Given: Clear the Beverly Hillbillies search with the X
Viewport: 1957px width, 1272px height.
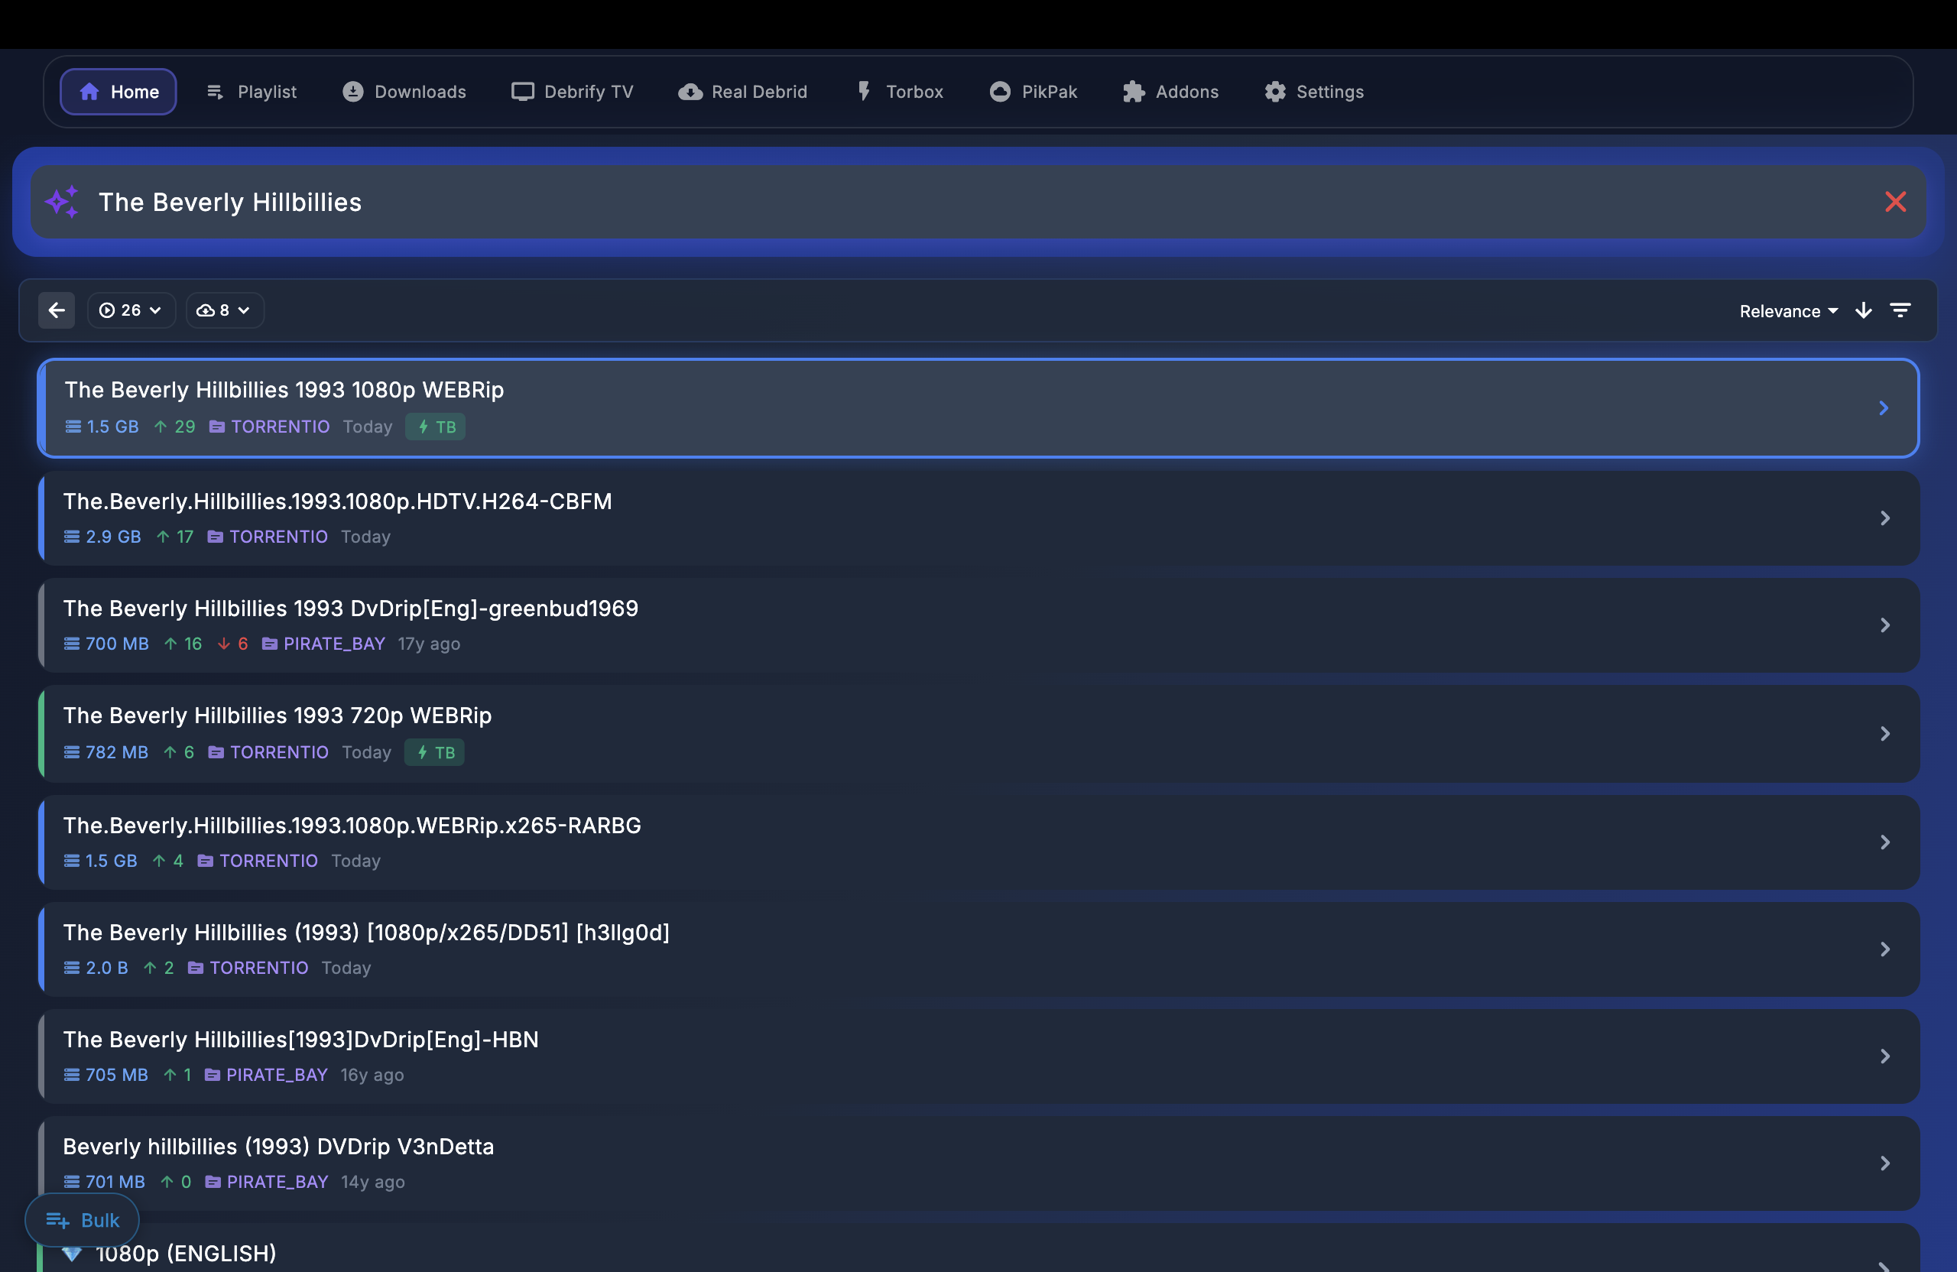Looking at the screenshot, I should tap(1896, 202).
